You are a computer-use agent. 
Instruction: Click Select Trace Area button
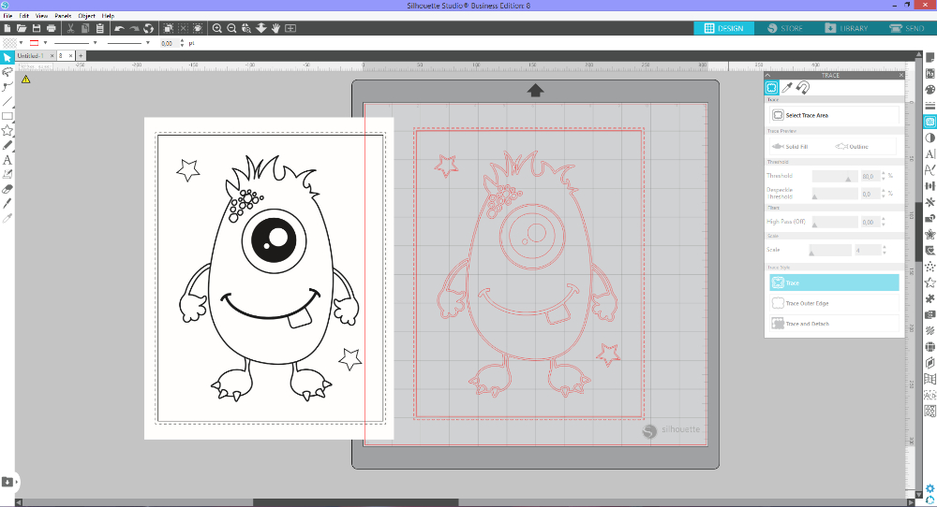(834, 115)
